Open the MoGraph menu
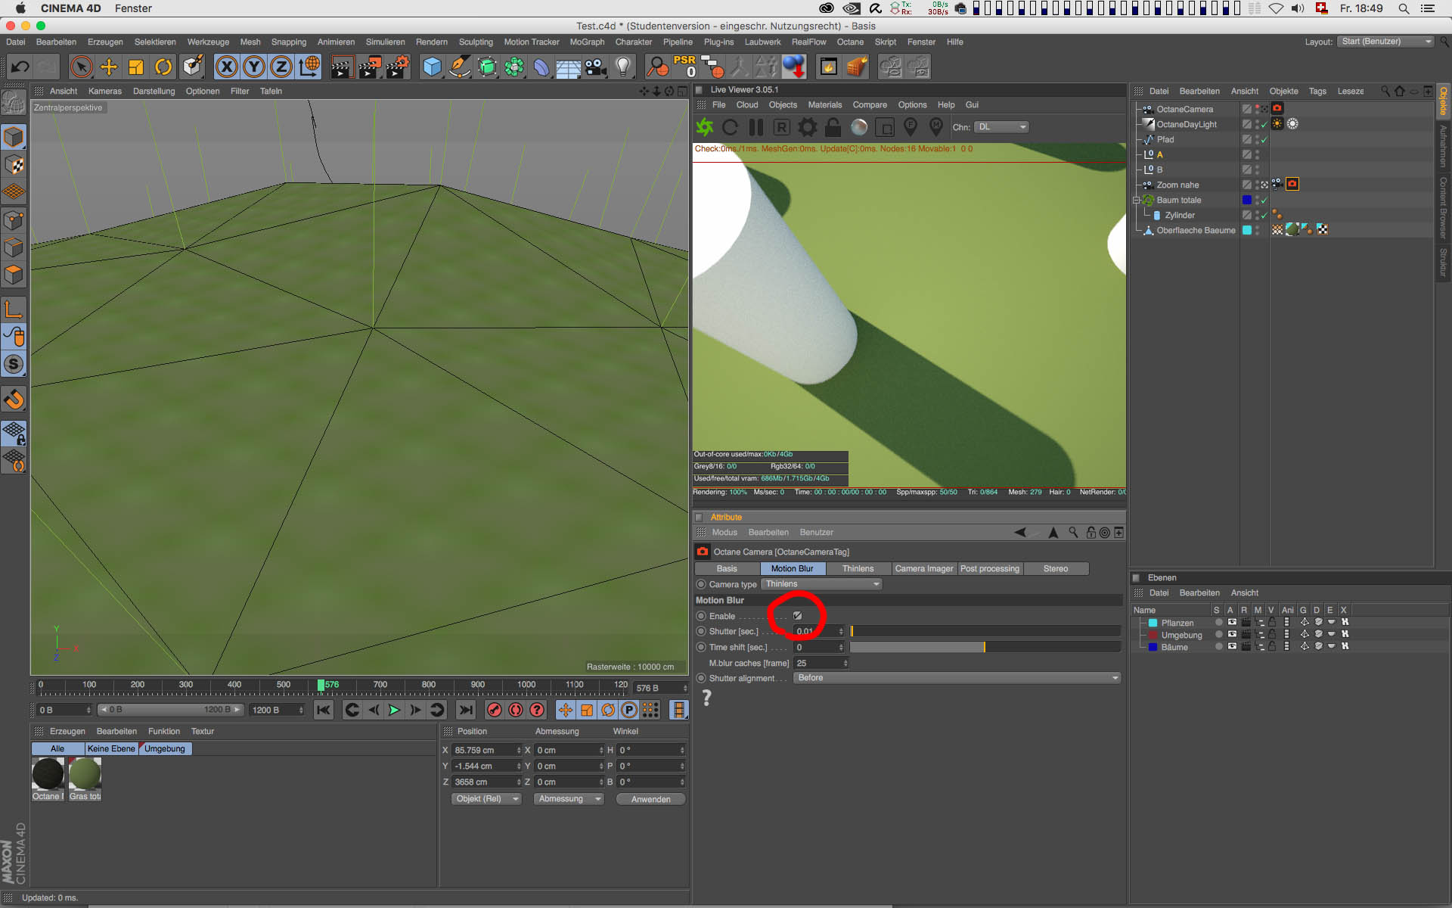This screenshot has width=1452, height=908. [587, 42]
